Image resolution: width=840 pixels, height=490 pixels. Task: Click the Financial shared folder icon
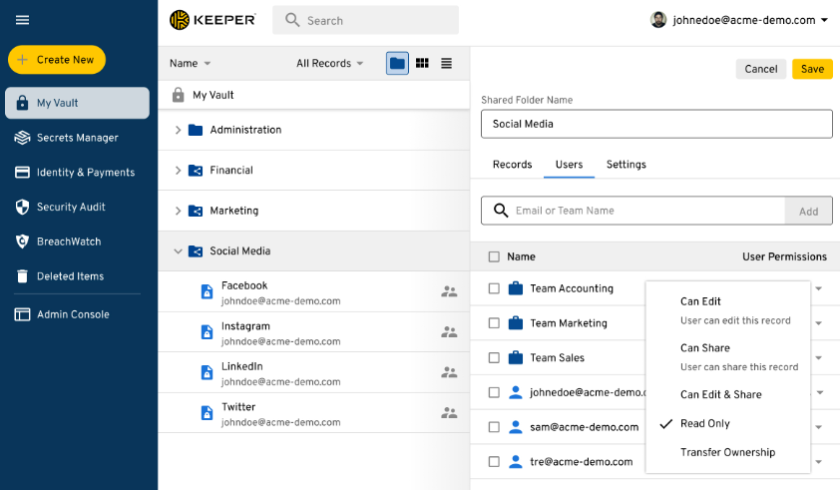[196, 171]
